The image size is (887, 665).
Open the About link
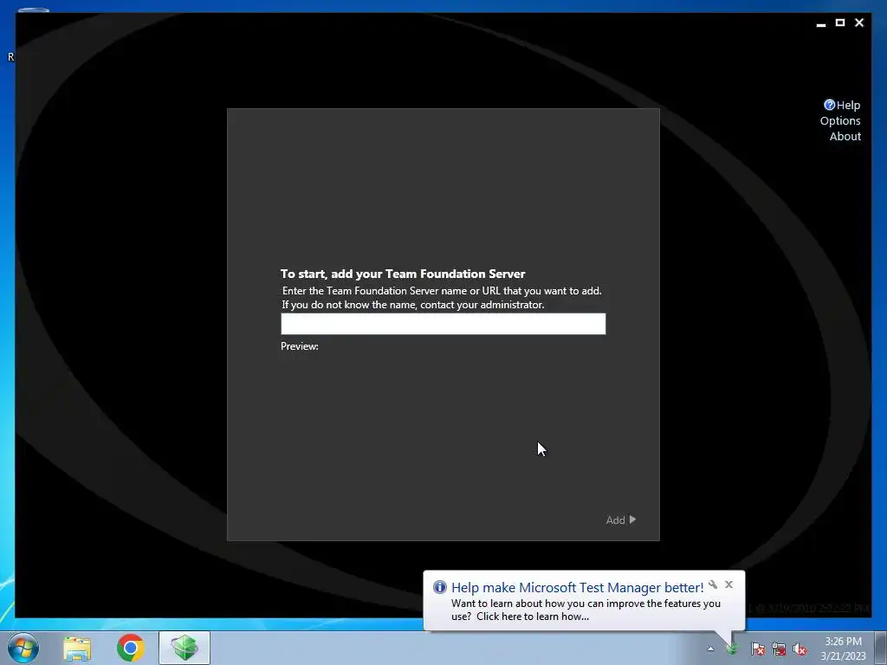(845, 136)
